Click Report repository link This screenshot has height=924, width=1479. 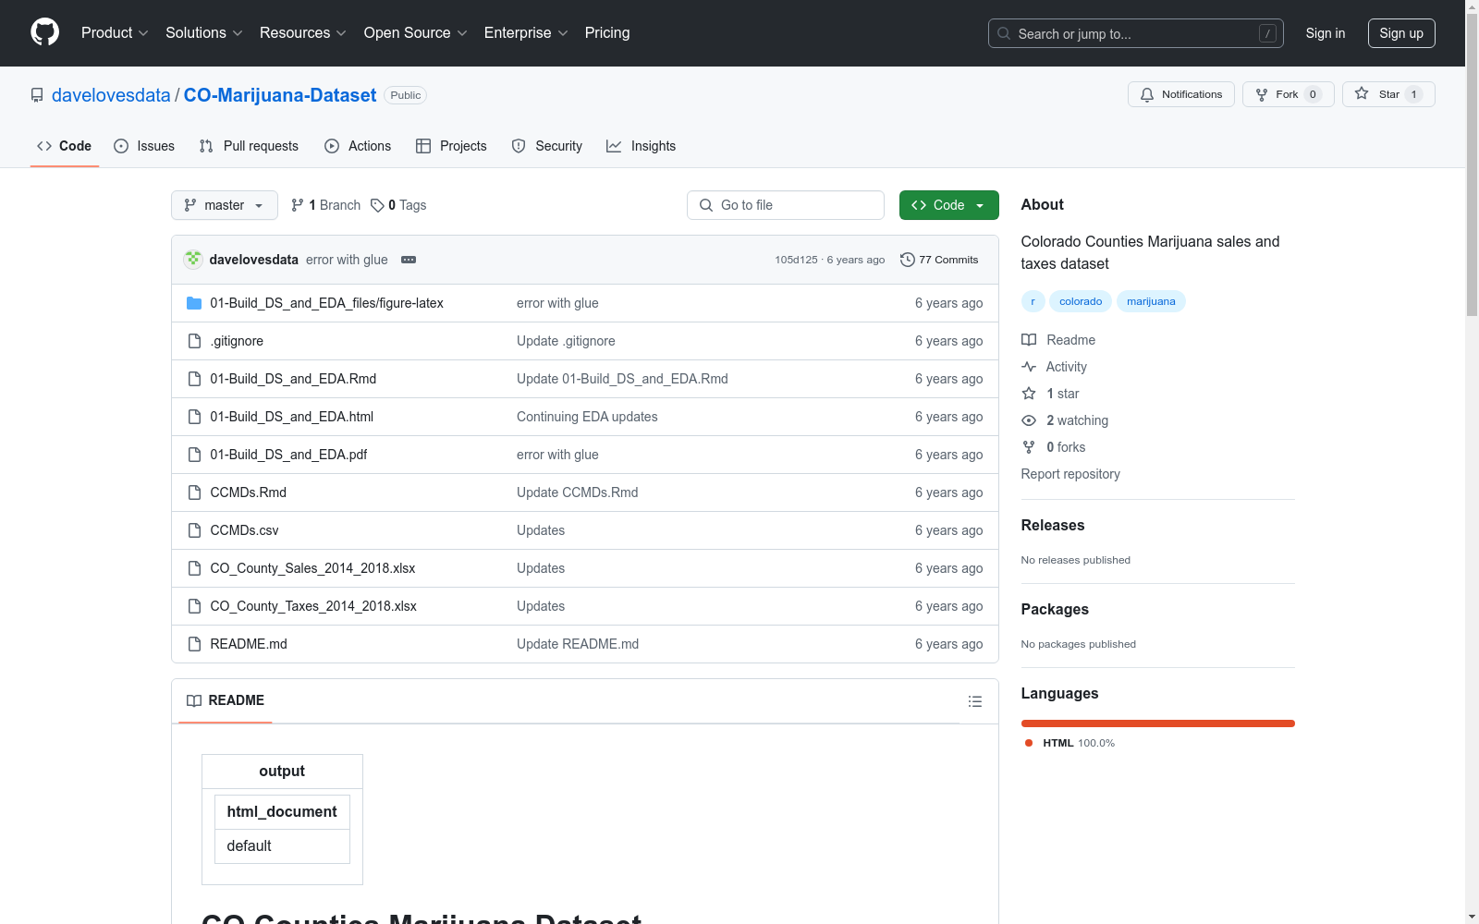[1070, 474]
